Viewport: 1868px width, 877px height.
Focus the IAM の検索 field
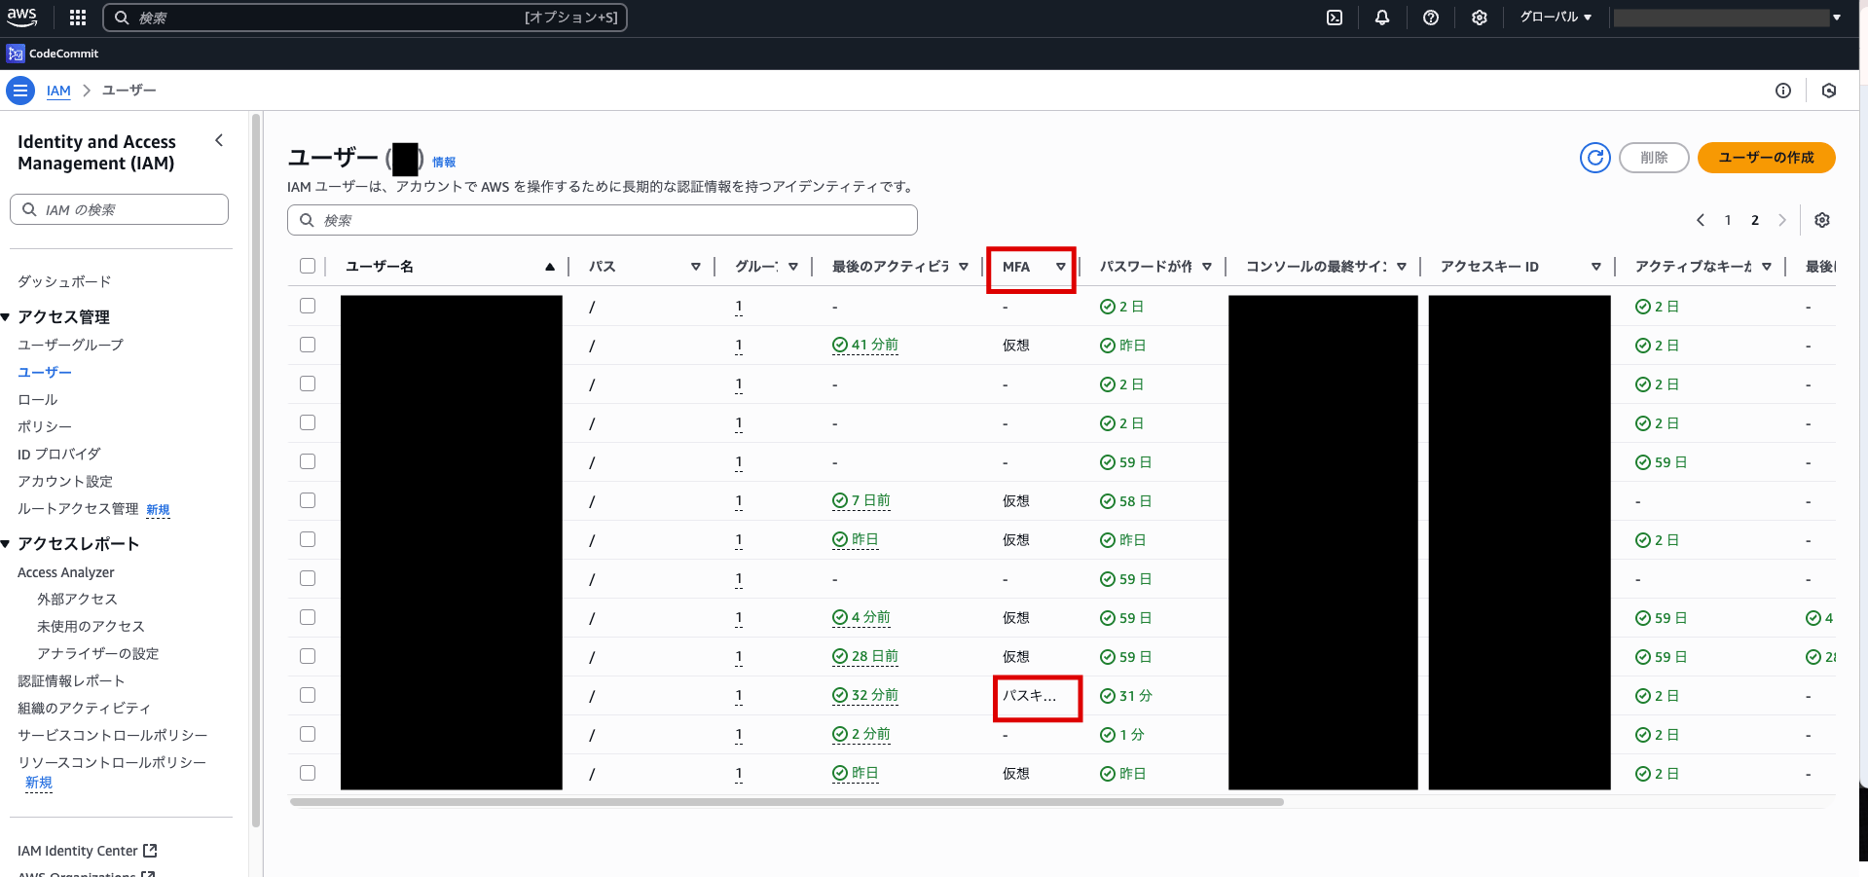pyautogui.click(x=120, y=209)
